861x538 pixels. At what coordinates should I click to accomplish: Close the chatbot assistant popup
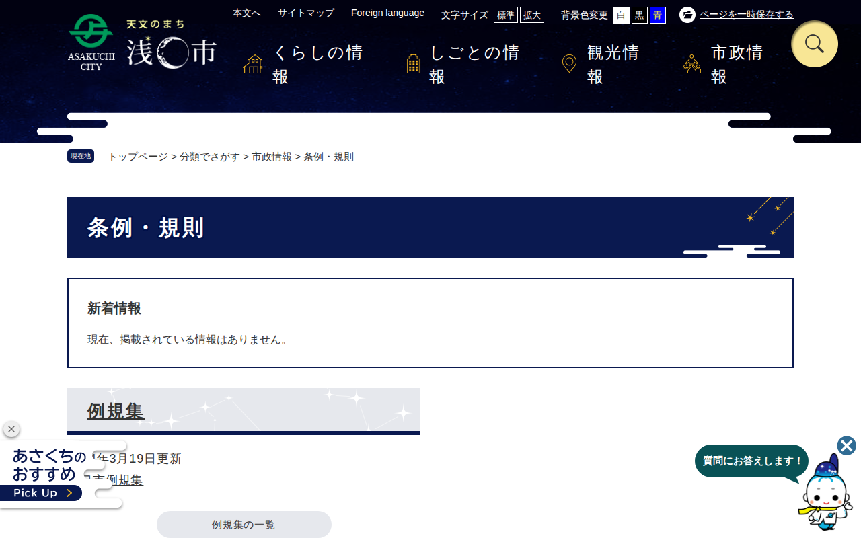tap(847, 446)
